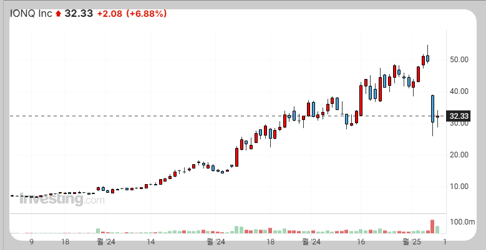Click the 32.33 price in the header
The width and height of the screenshot is (486, 250).
79,14
